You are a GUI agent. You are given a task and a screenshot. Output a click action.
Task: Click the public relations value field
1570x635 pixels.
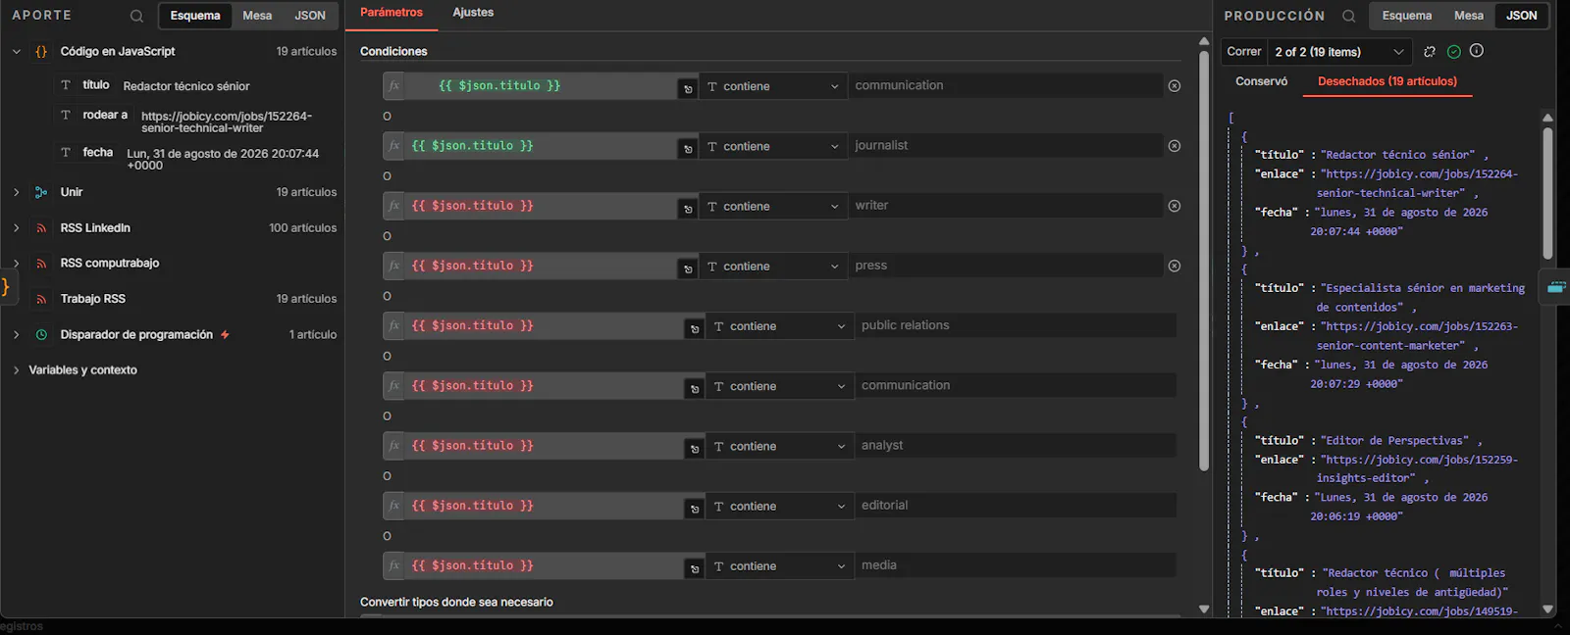tap(1016, 325)
